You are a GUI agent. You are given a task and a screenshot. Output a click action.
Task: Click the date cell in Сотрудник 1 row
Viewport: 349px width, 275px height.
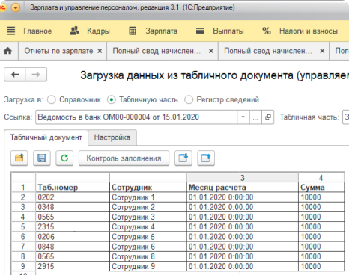click(243, 197)
